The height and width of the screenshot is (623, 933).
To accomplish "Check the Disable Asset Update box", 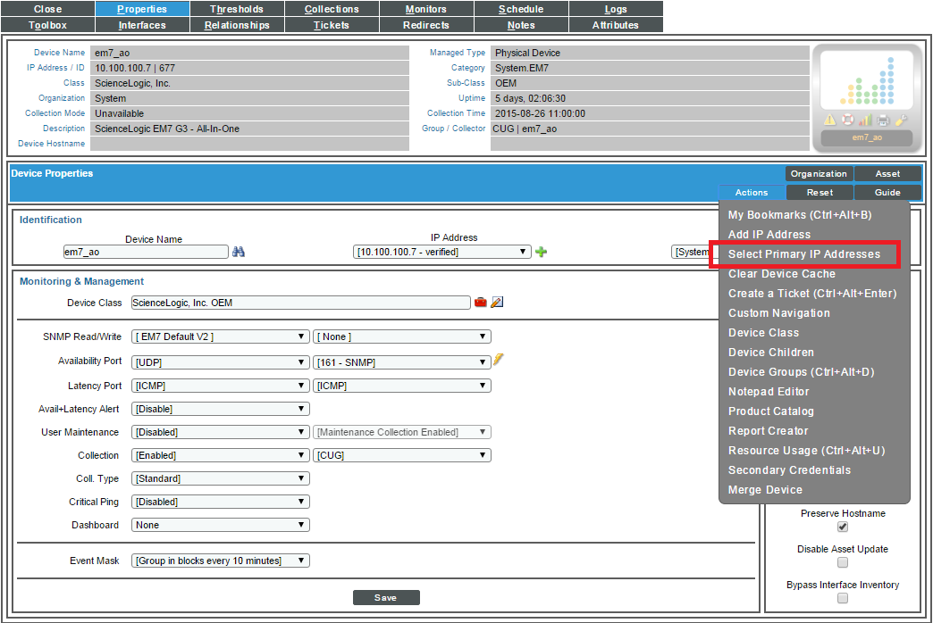I will tap(842, 562).
